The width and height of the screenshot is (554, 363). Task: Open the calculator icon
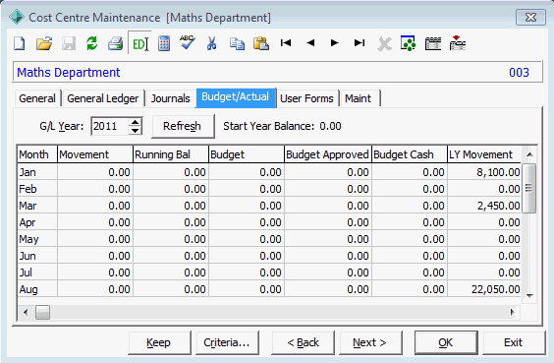164,44
